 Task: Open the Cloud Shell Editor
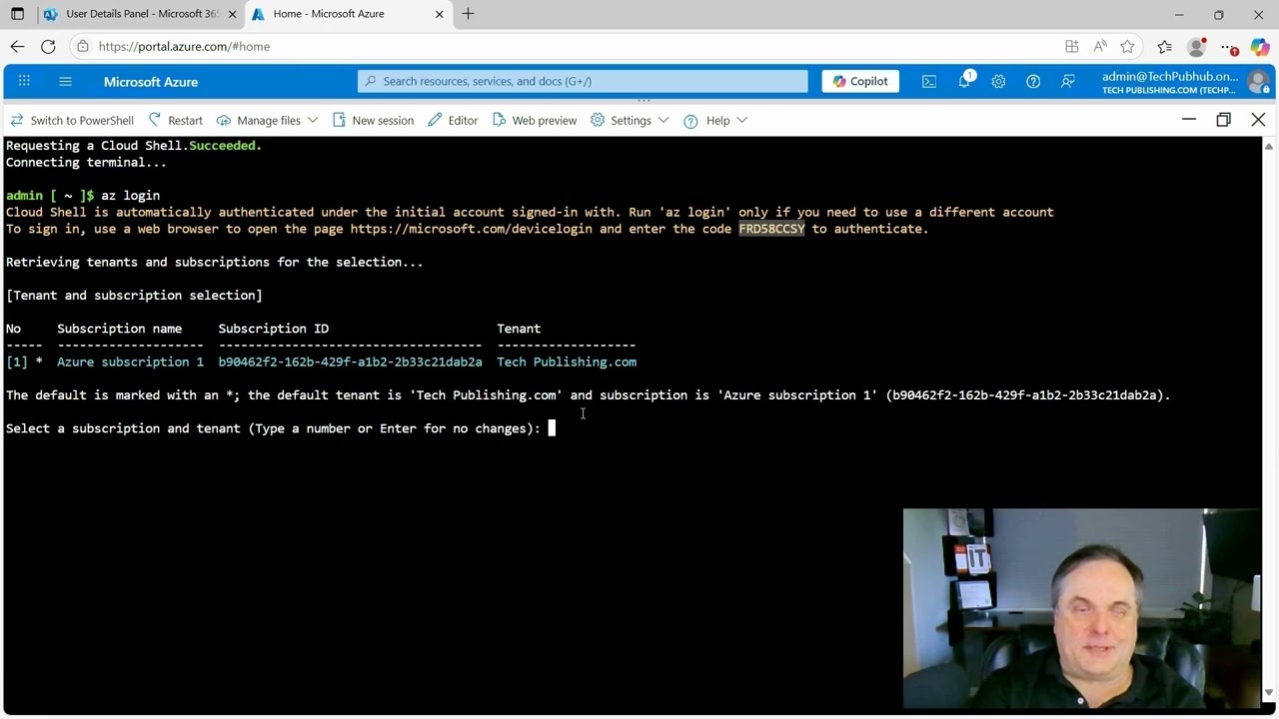click(x=453, y=120)
